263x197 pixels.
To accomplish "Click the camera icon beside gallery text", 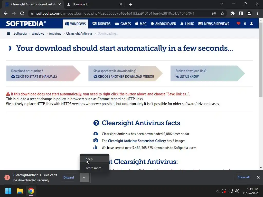I will (96, 140).
